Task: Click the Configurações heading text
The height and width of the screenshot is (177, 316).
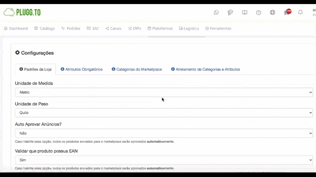Action: coord(37,53)
